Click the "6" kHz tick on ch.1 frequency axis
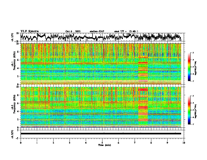Viewport: 207px width, 160px height. (x=18, y=60)
